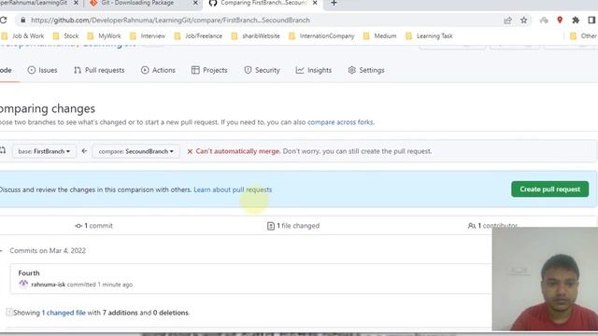Open the cloud extension icon
598x336 pixels.
point(544,21)
